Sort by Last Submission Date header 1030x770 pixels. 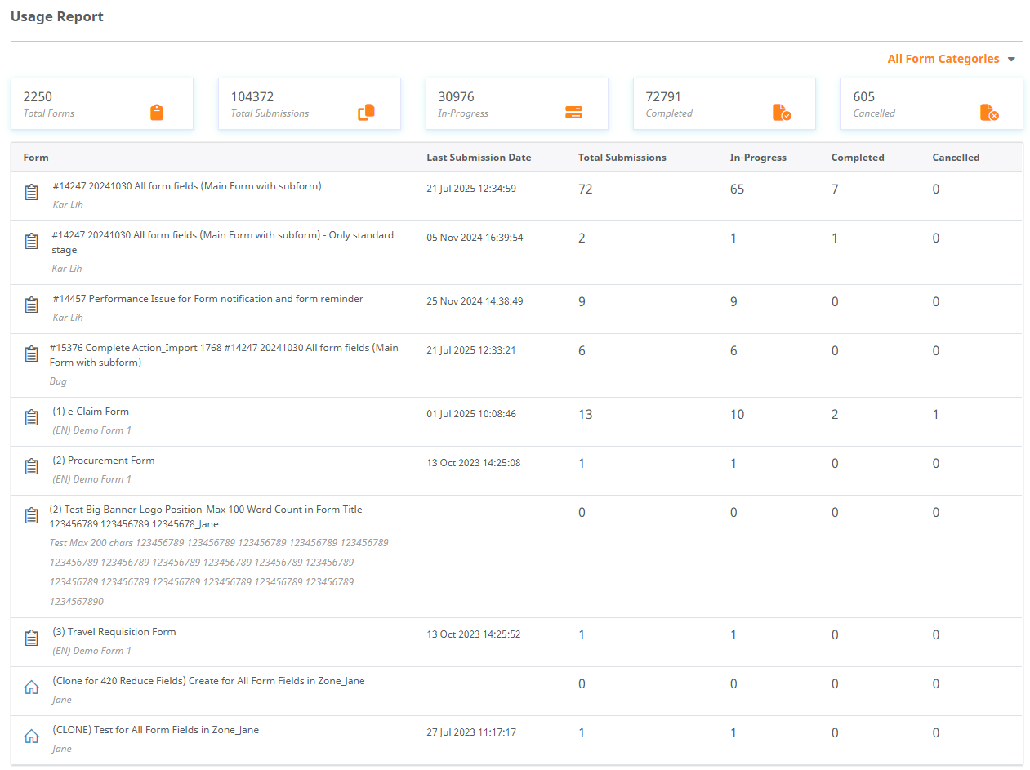click(x=479, y=158)
